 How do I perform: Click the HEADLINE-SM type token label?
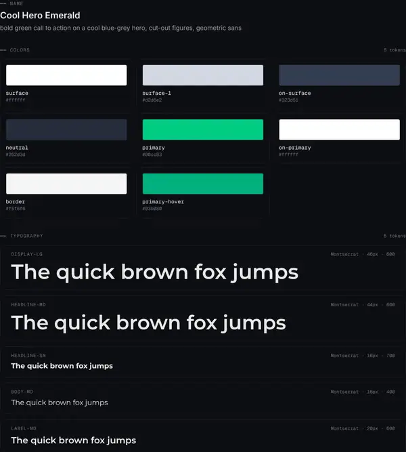28,356
